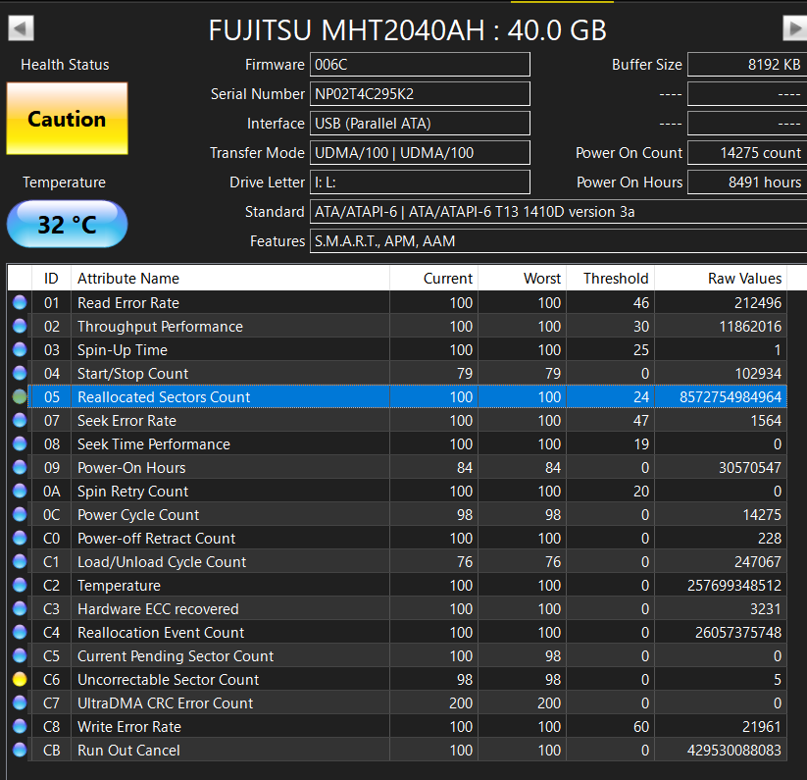This screenshot has width=807, height=780.
Task: Click the Firmware value field
Action: point(420,65)
